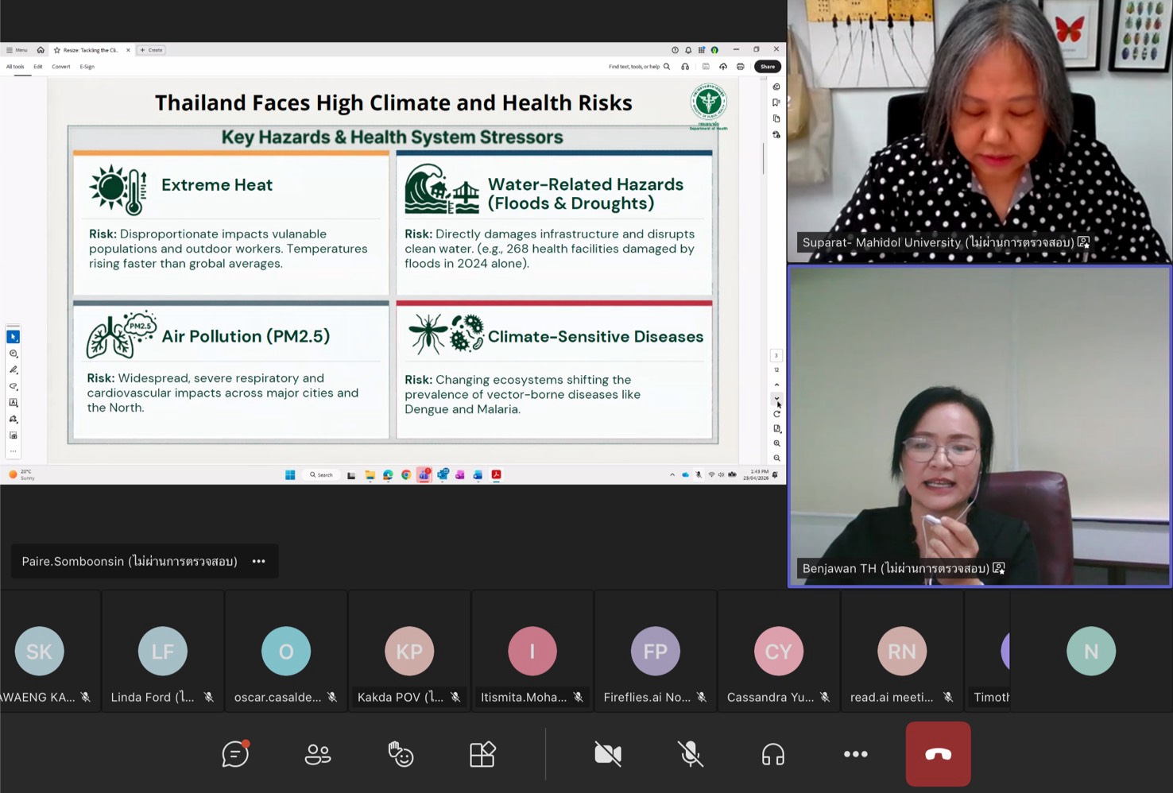Open the meeting chat icon
This screenshot has width=1173, height=793.
pyautogui.click(x=235, y=754)
